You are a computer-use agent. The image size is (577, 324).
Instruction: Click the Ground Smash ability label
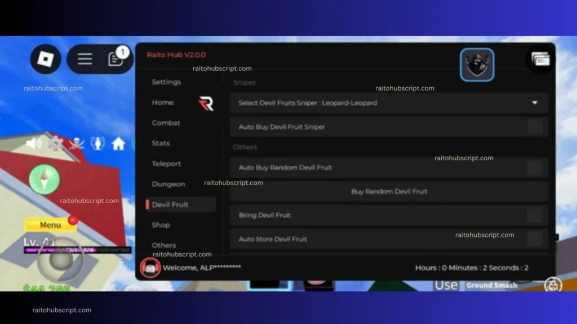(491, 285)
